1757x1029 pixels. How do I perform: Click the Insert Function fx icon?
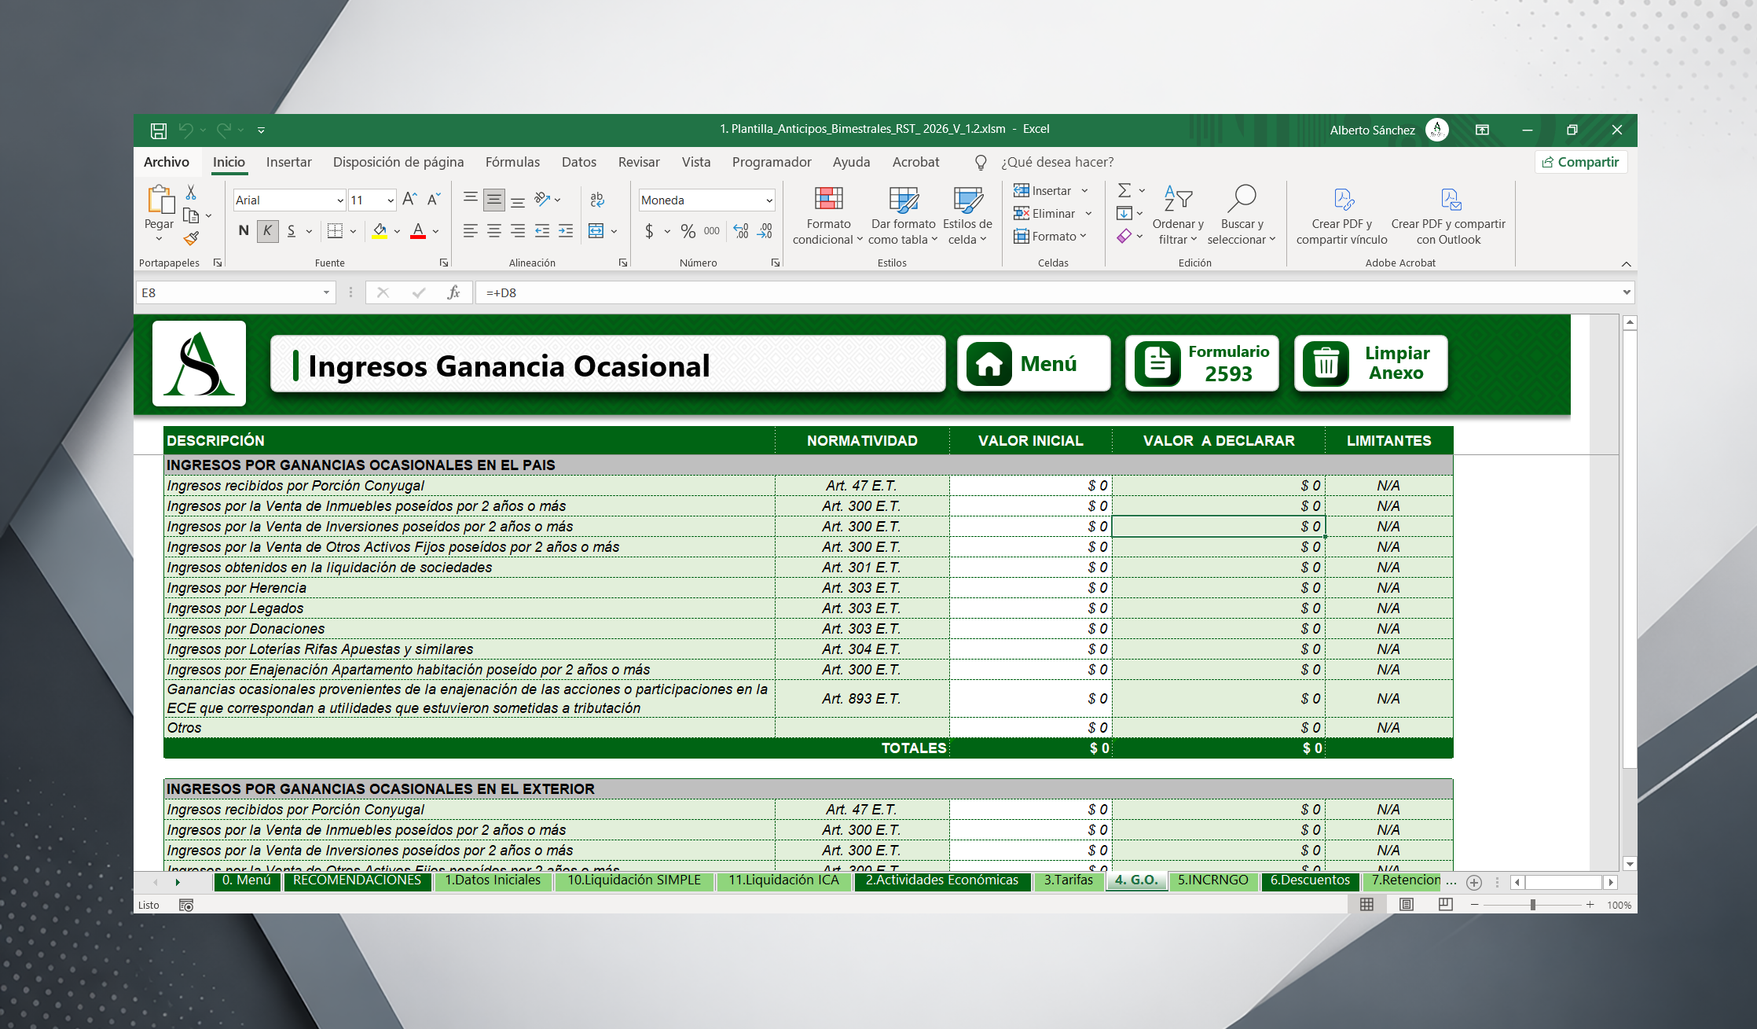click(x=453, y=292)
